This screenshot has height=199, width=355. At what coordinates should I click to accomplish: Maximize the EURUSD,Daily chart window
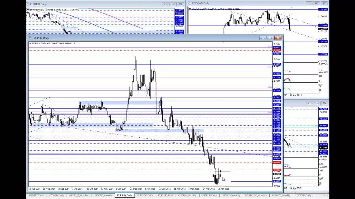tap(173, 4)
